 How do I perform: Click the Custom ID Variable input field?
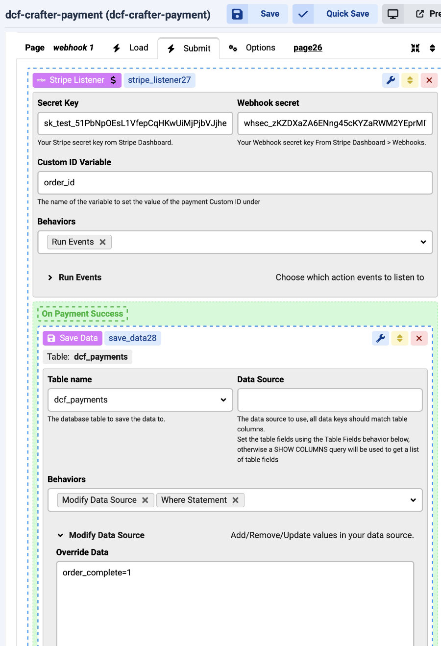click(235, 182)
